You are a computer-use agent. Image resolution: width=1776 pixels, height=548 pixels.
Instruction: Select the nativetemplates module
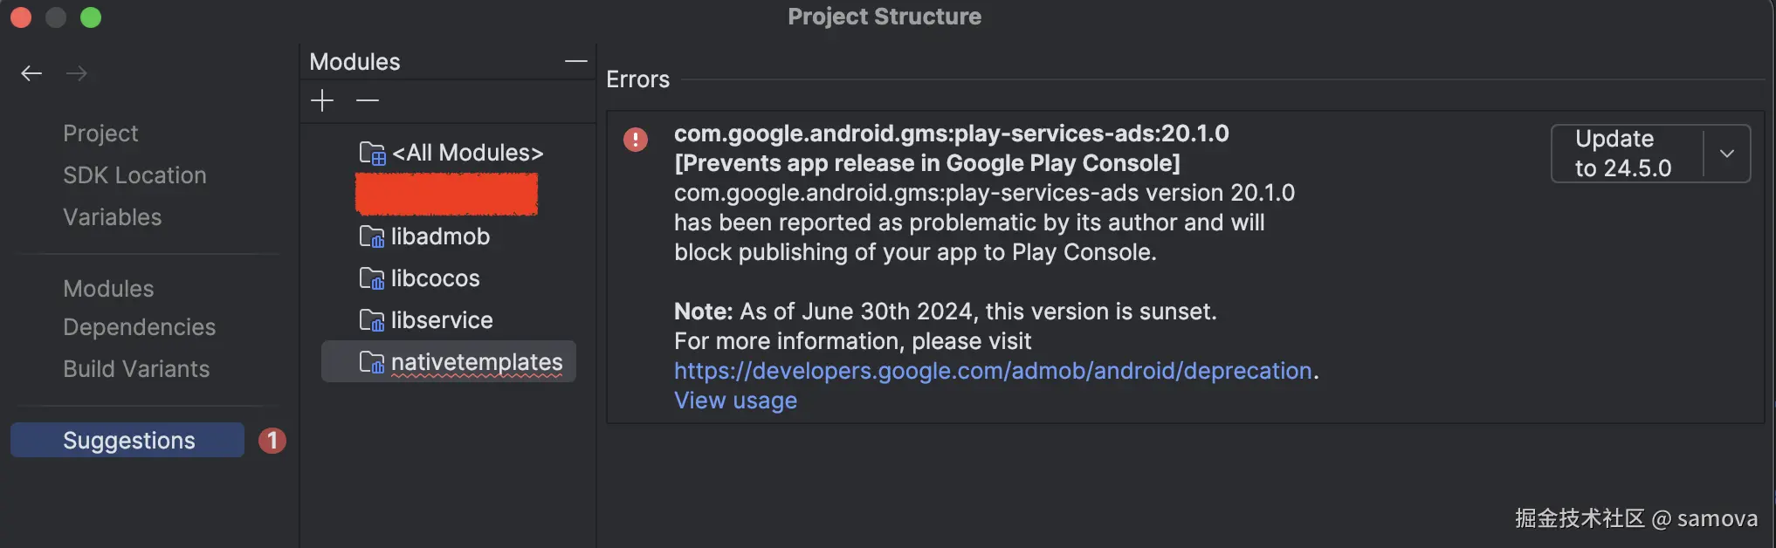[477, 361]
